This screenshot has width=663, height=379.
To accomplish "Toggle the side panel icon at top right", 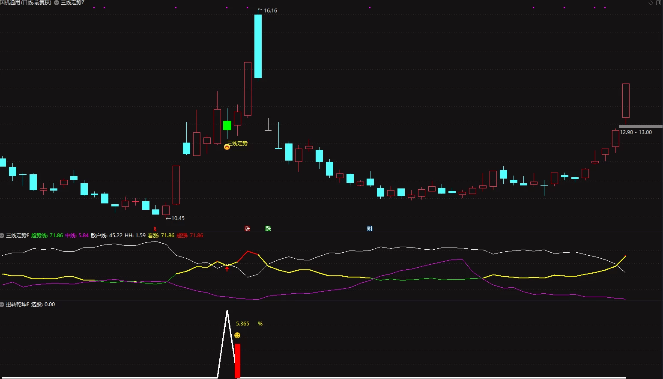I will coord(659,3).
